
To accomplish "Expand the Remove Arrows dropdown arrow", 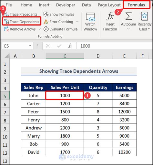I will (40, 29).
